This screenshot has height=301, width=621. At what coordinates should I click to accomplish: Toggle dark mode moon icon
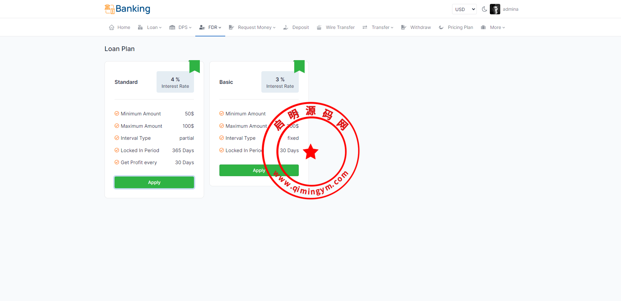tap(484, 9)
